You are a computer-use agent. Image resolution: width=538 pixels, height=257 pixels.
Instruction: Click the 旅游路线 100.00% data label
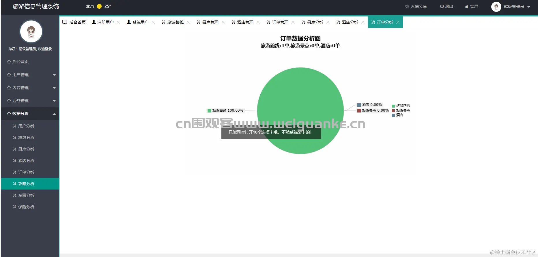(x=225, y=110)
